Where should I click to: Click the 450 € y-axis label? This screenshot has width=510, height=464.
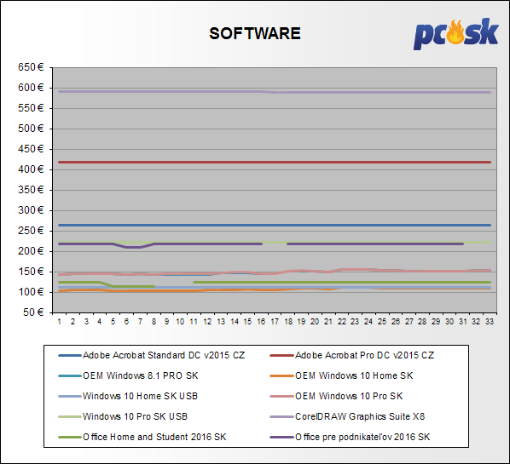pyautogui.click(x=31, y=149)
